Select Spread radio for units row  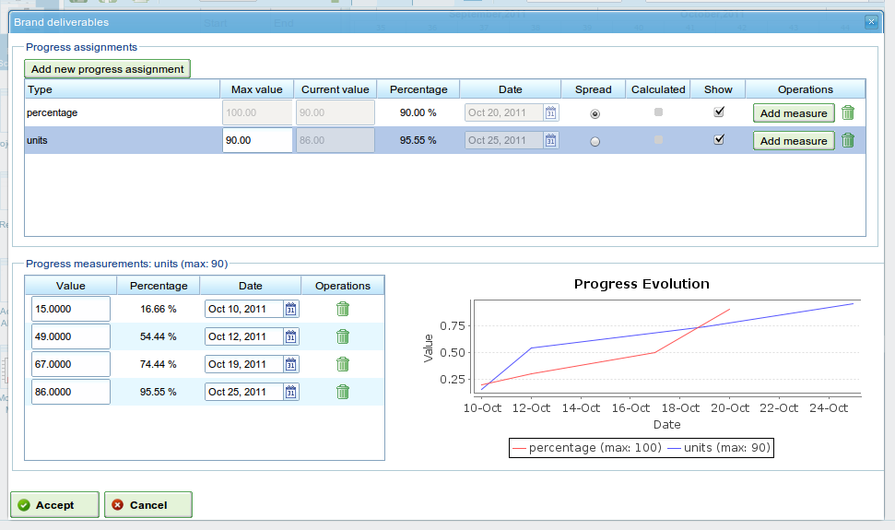pos(595,141)
